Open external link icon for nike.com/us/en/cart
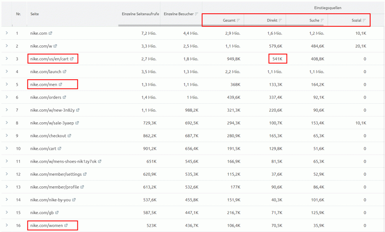This screenshot has width=385, height=232. (x=72, y=59)
